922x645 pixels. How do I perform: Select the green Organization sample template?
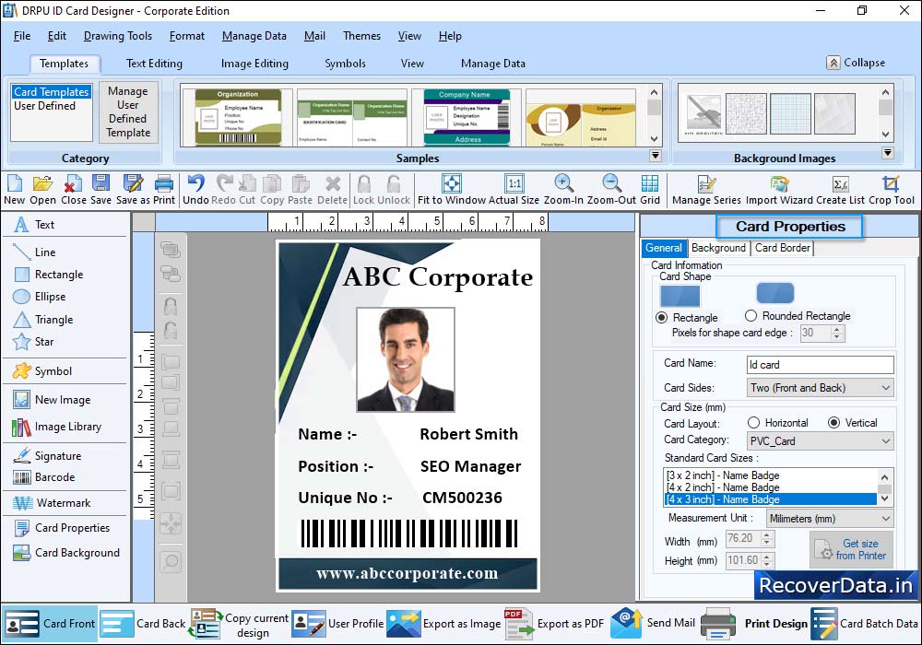tap(238, 118)
